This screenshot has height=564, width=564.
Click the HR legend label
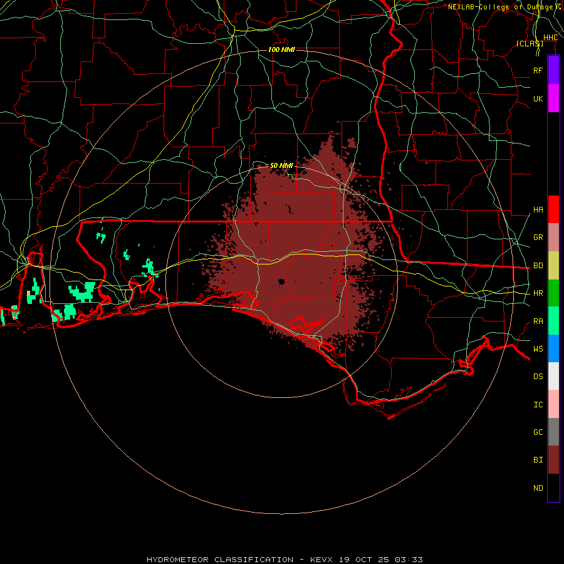[538, 293]
